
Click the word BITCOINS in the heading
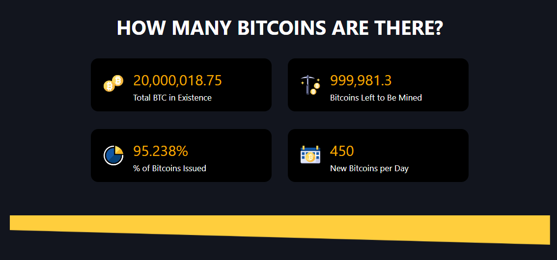coord(281,28)
